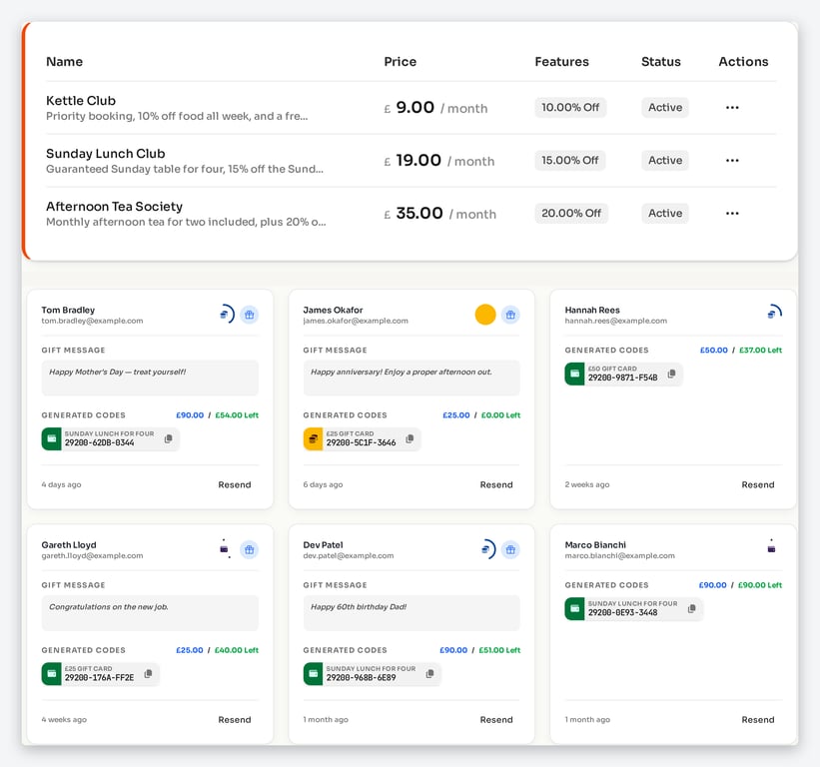Viewport: 820px width, 767px height.
Task: Click gift icon on Gareth Lloyd card
Action: coord(250,549)
